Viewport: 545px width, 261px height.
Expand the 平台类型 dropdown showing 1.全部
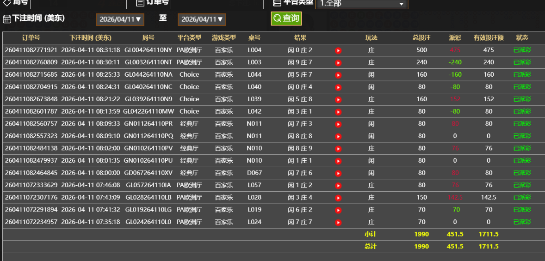click(361, 4)
